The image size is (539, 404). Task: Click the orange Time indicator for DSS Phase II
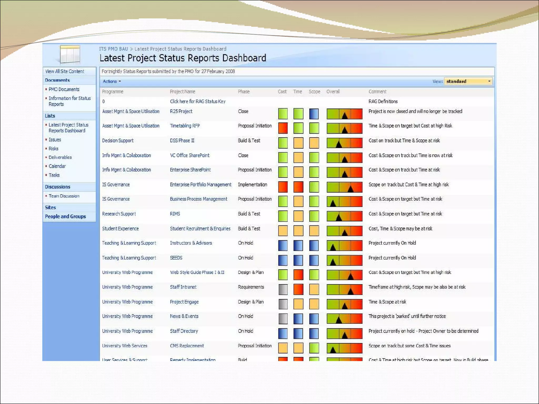[x=298, y=143]
